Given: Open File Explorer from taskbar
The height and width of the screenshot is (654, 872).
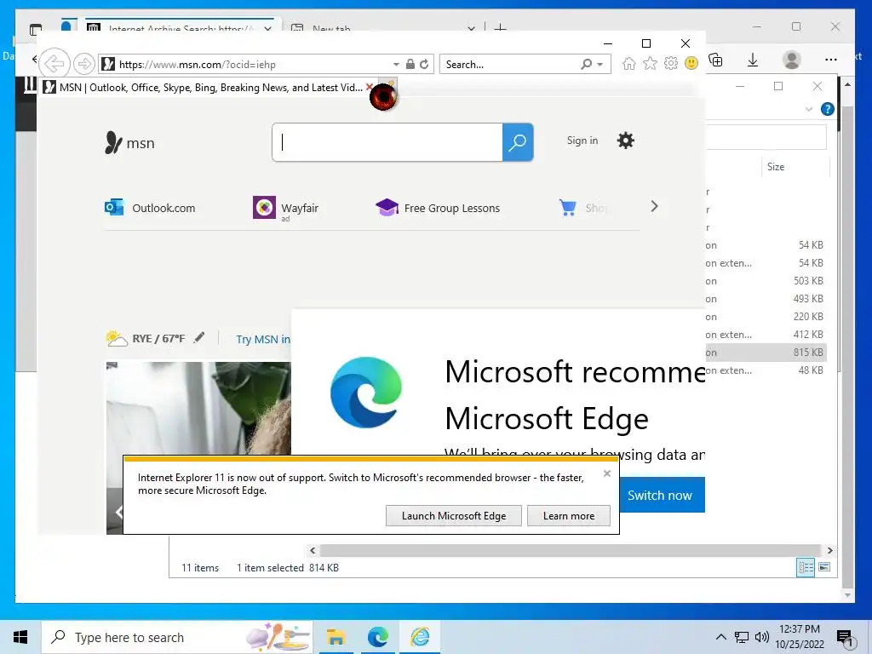Looking at the screenshot, I should 336,637.
